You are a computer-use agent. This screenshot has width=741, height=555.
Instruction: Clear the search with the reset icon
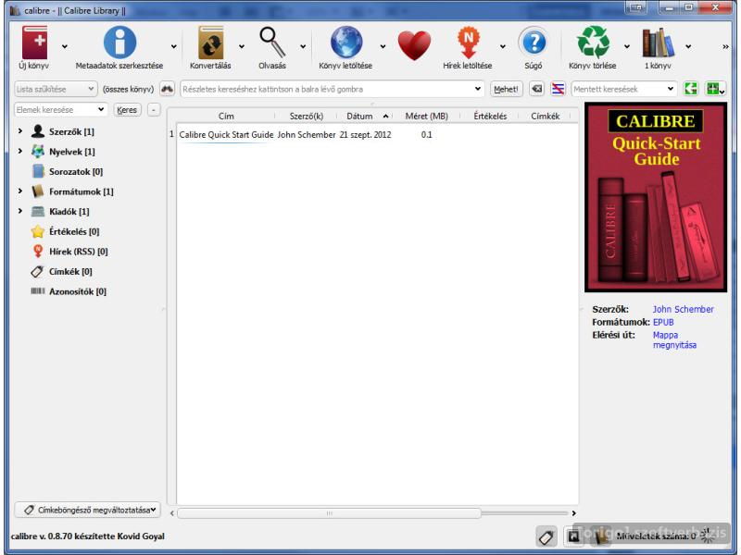(x=536, y=89)
